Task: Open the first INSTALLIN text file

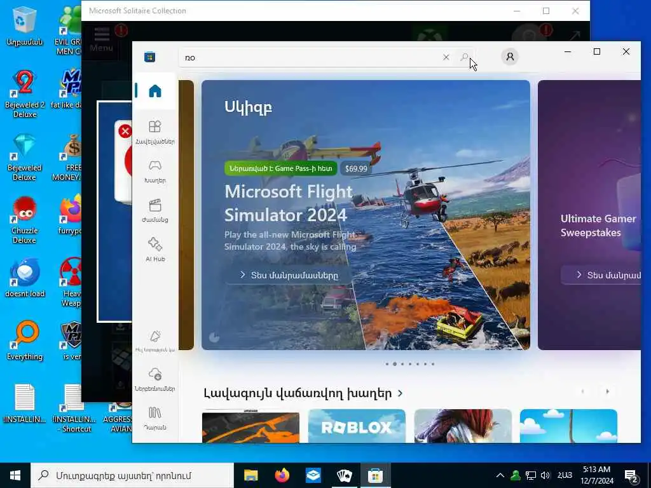Action: 25,403
